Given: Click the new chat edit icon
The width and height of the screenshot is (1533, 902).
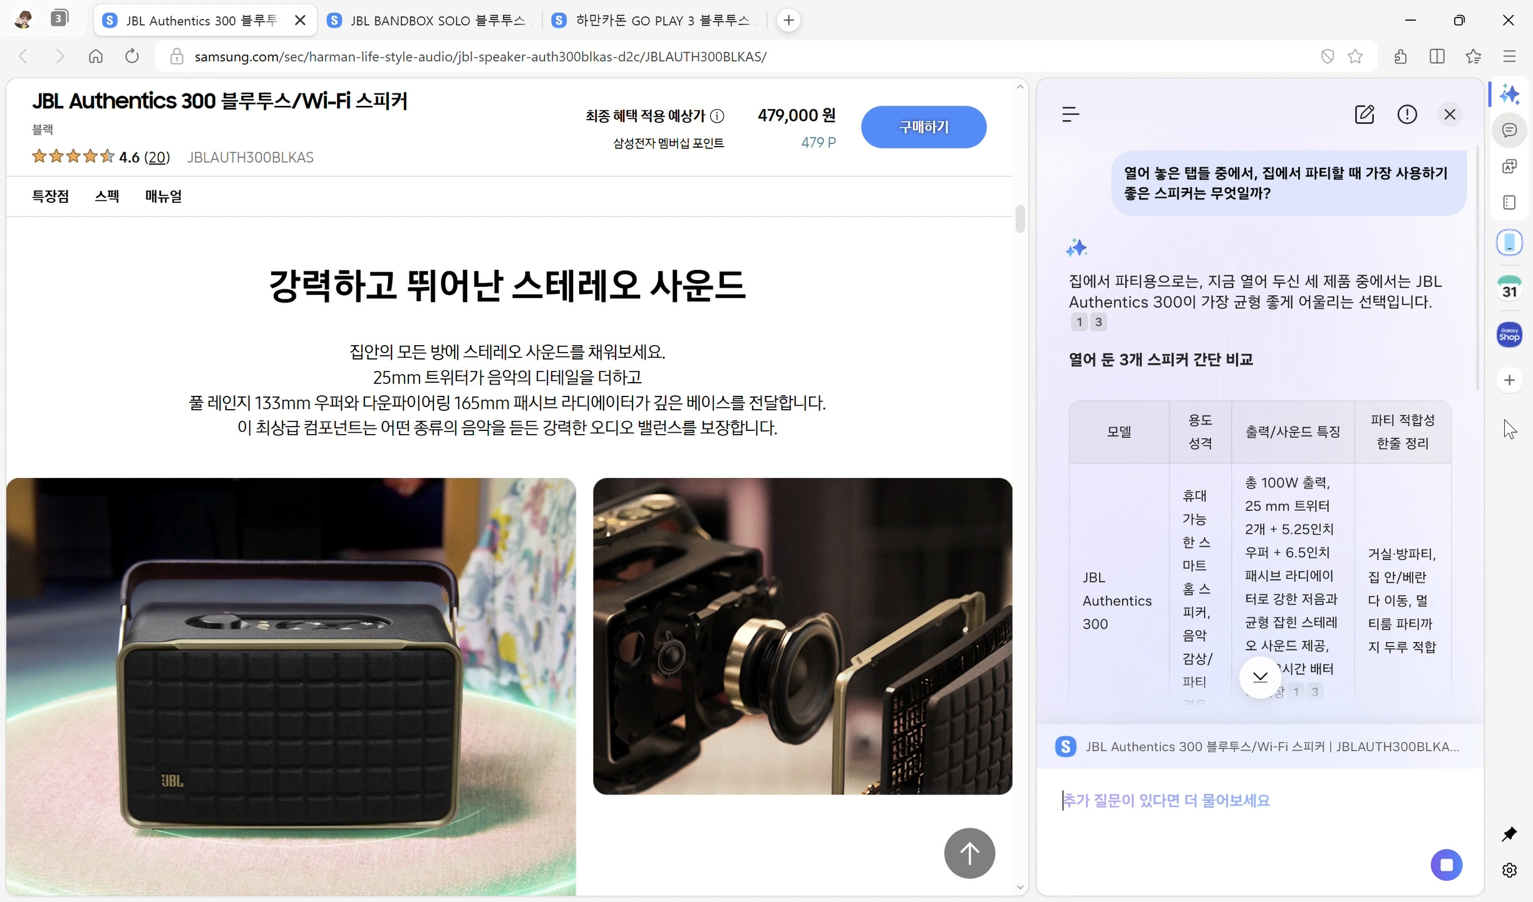Looking at the screenshot, I should pos(1364,114).
